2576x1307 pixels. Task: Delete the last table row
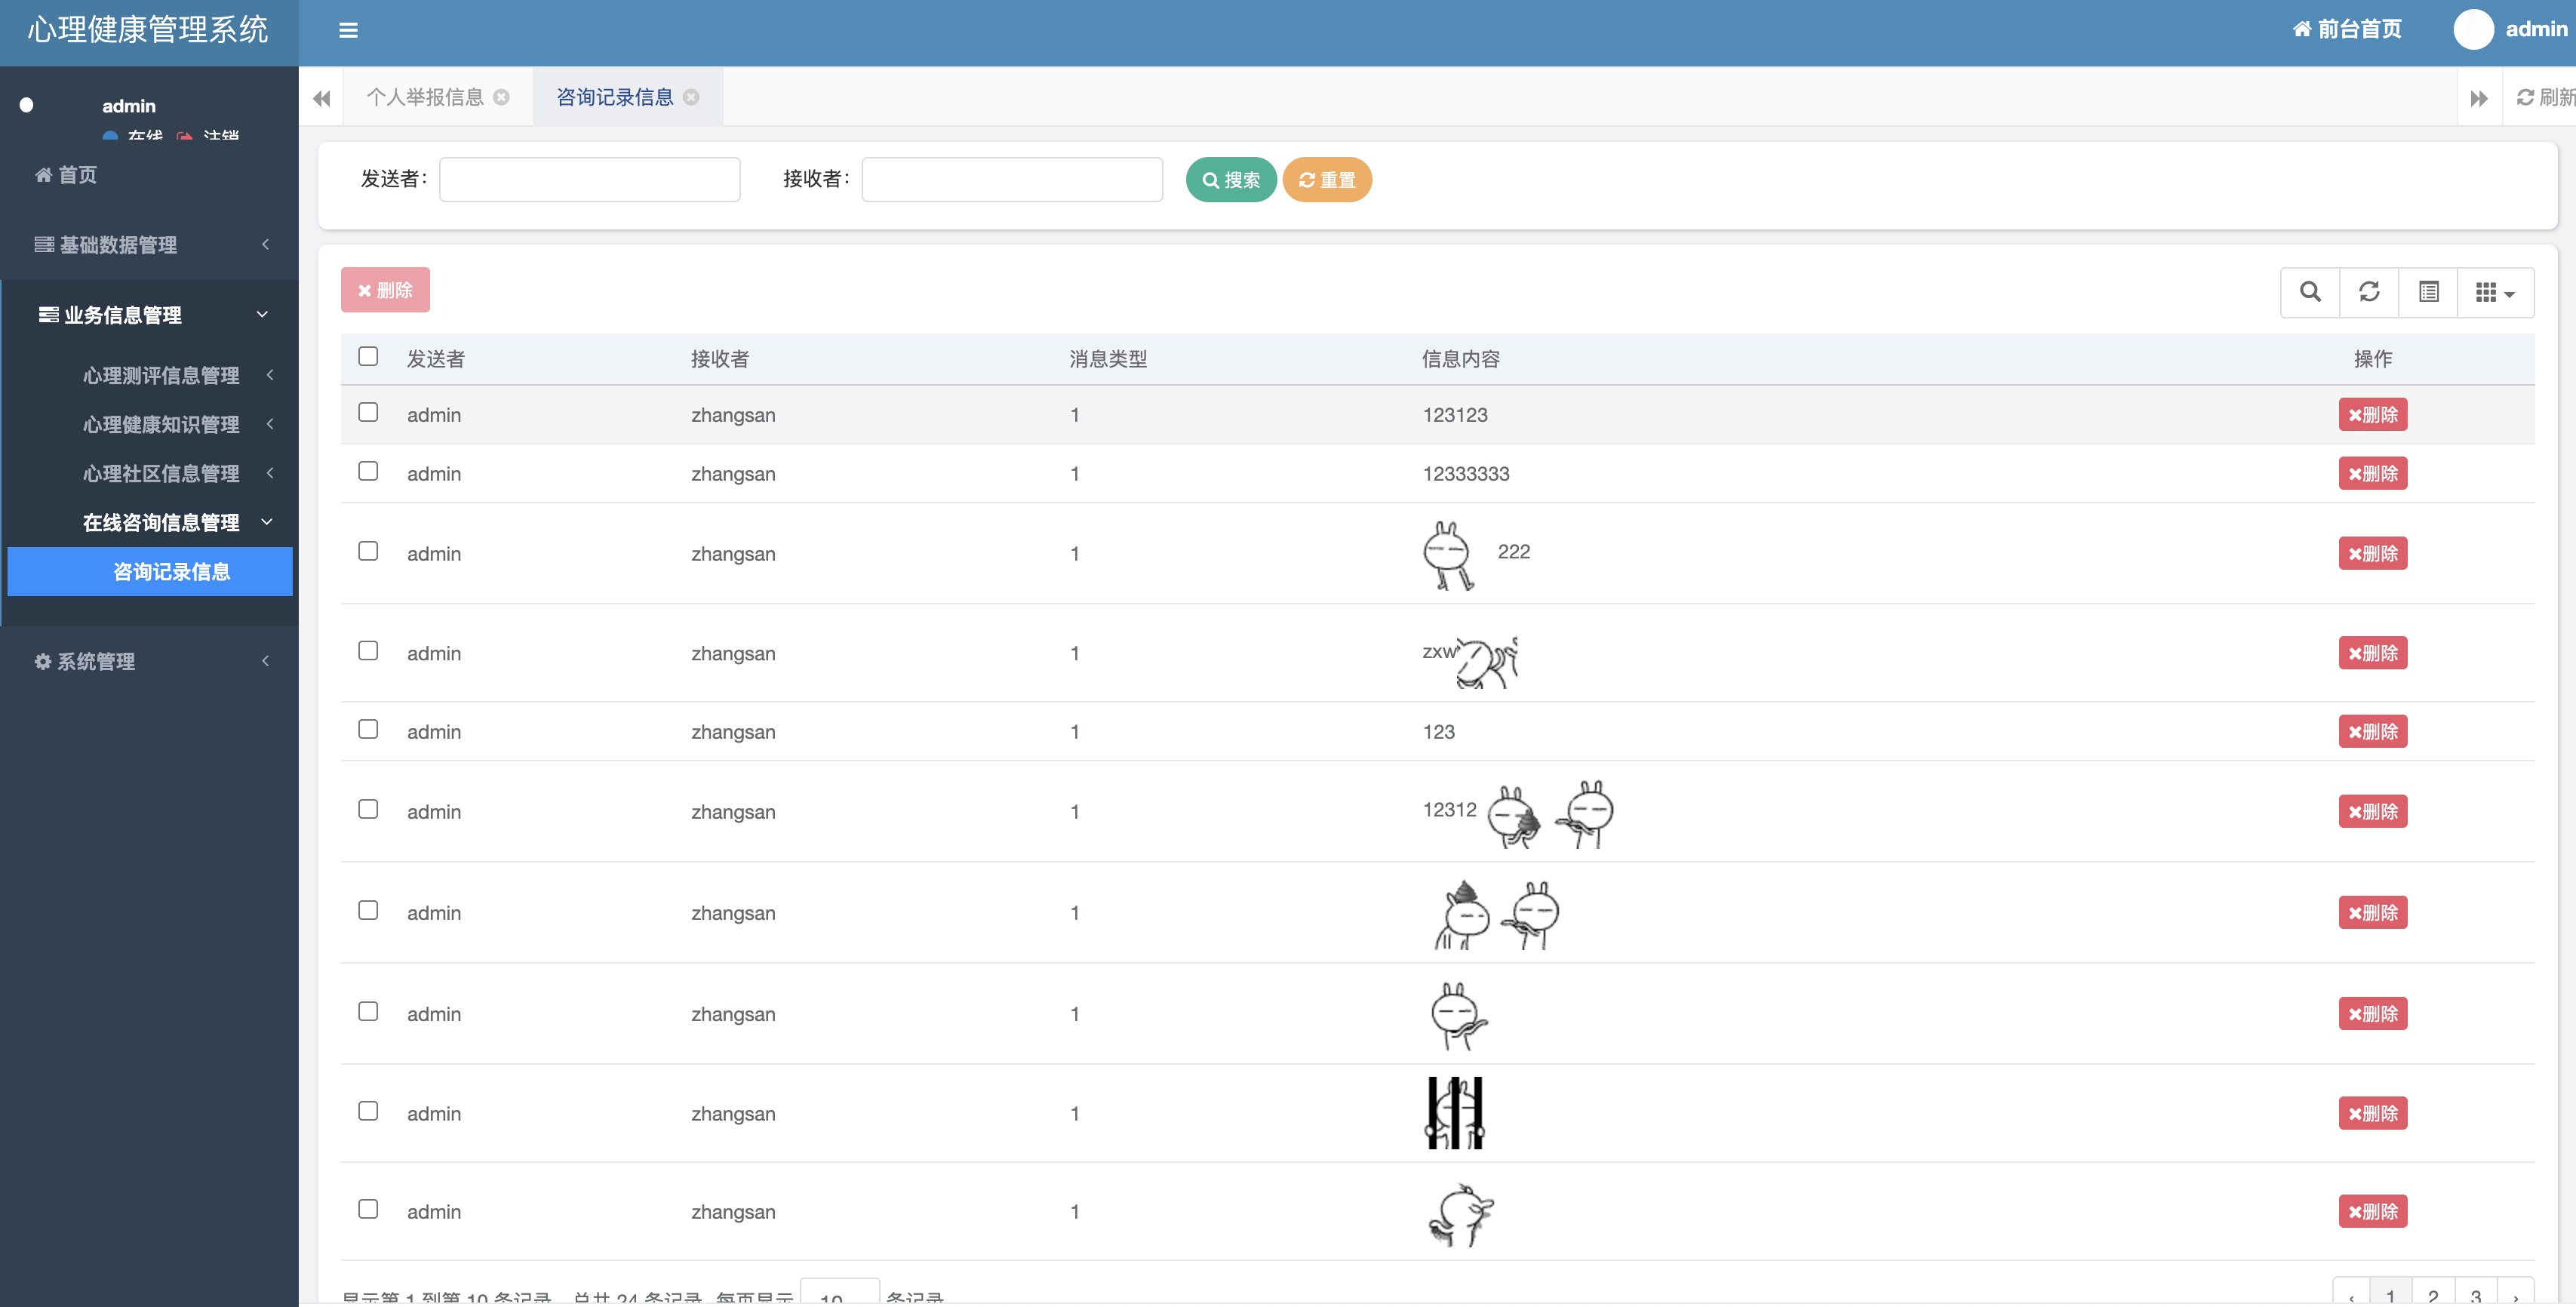point(2372,1211)
